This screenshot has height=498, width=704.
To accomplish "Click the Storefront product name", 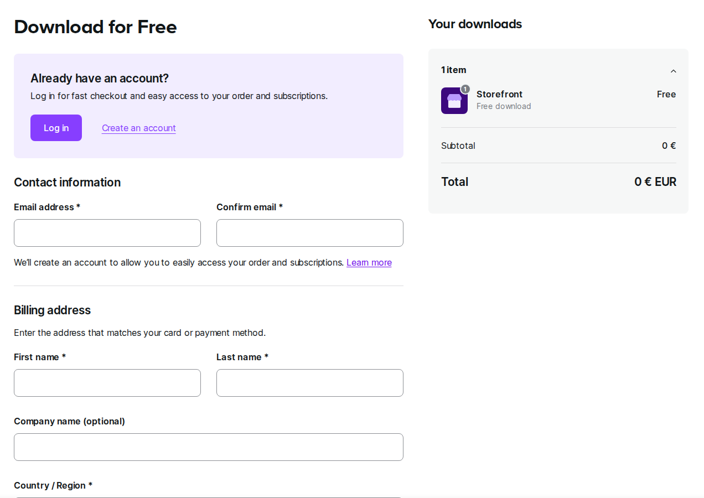I will (x=499, y=94).
